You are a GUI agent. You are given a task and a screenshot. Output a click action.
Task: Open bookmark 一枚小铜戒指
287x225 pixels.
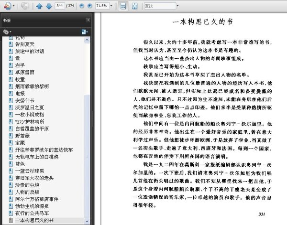tap(30, 115)
